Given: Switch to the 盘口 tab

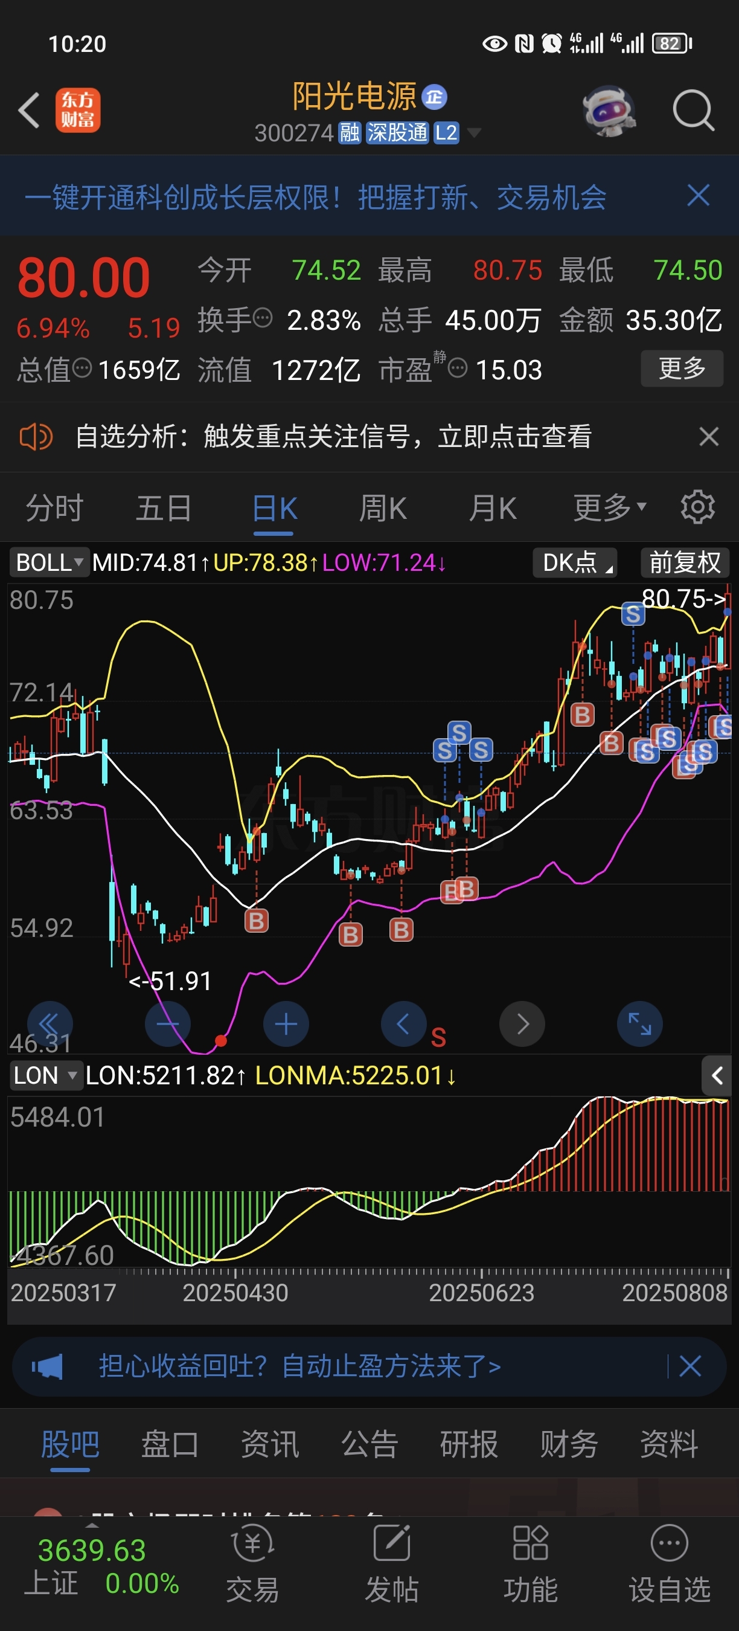Looking at the screenshot, I should [170, 1444].
